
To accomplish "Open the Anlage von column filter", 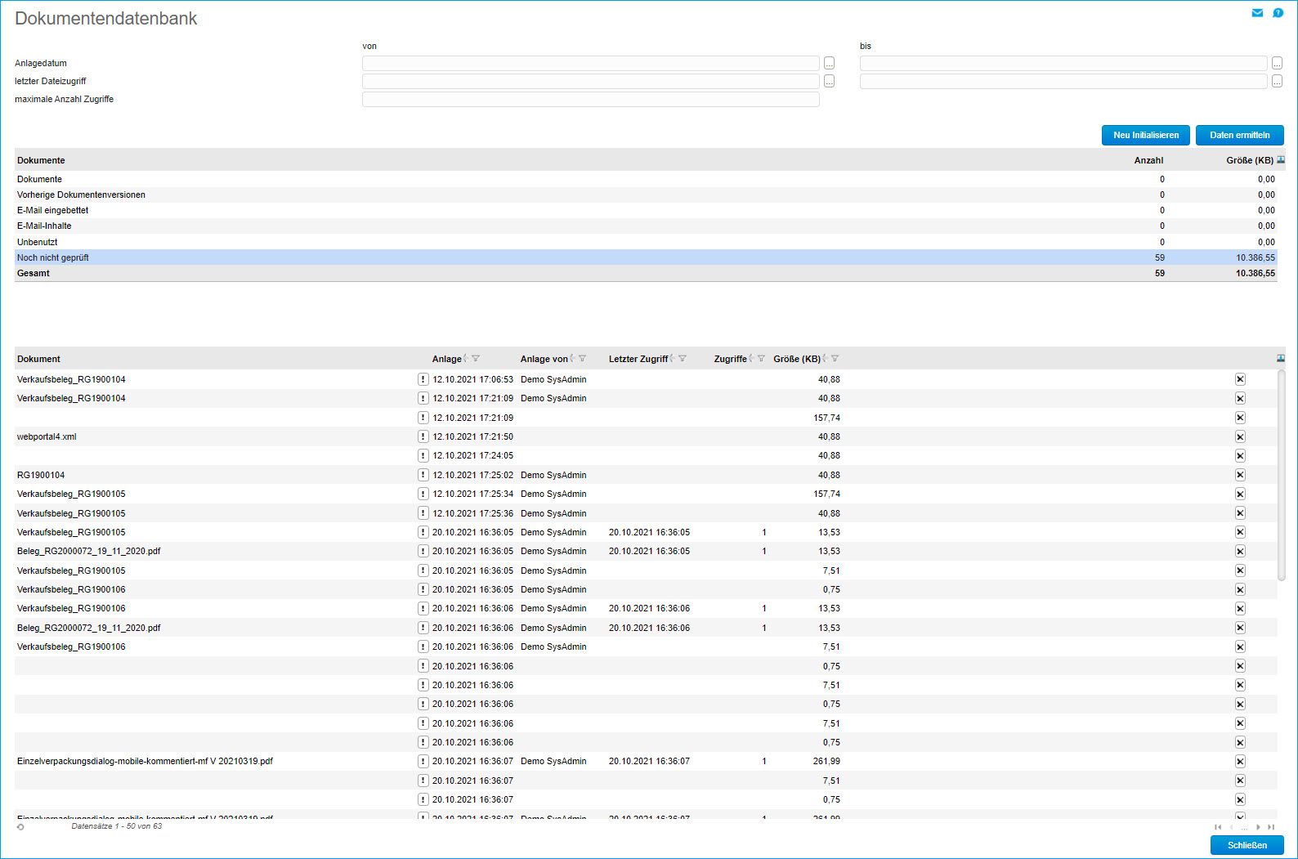I will 582,359.
